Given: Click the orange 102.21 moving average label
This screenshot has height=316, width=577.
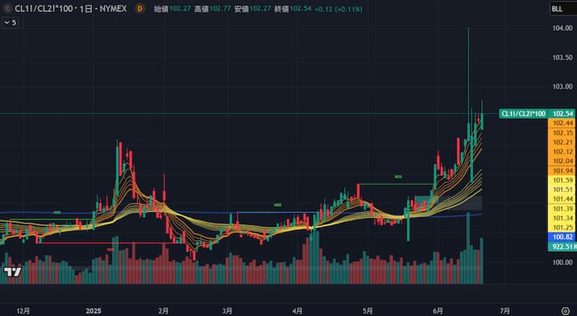Looking at the screenshot, I should click(x=562, y=143).
